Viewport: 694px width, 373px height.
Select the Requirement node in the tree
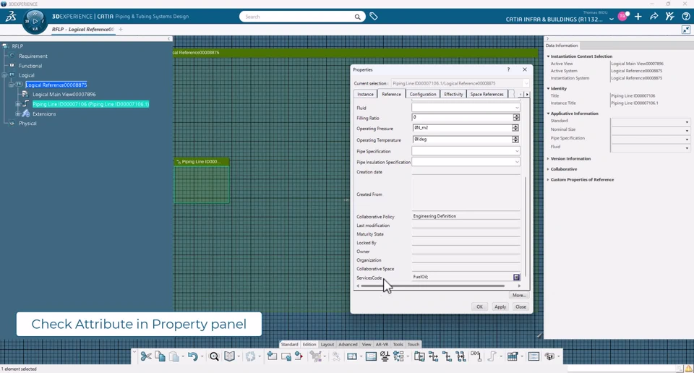click(33, 56)
